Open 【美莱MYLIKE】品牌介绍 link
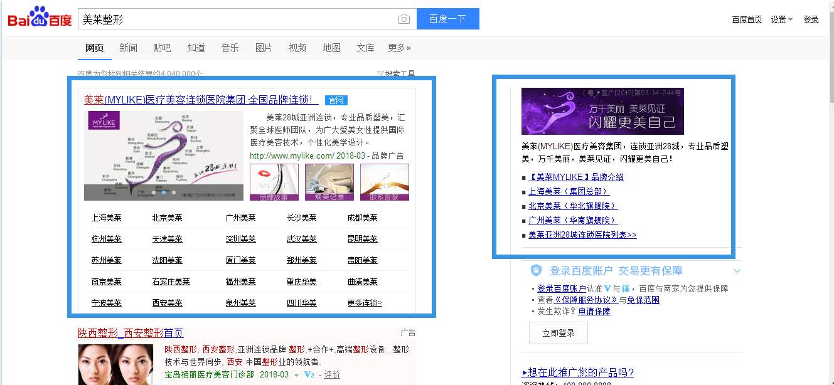 click(576, 177)
